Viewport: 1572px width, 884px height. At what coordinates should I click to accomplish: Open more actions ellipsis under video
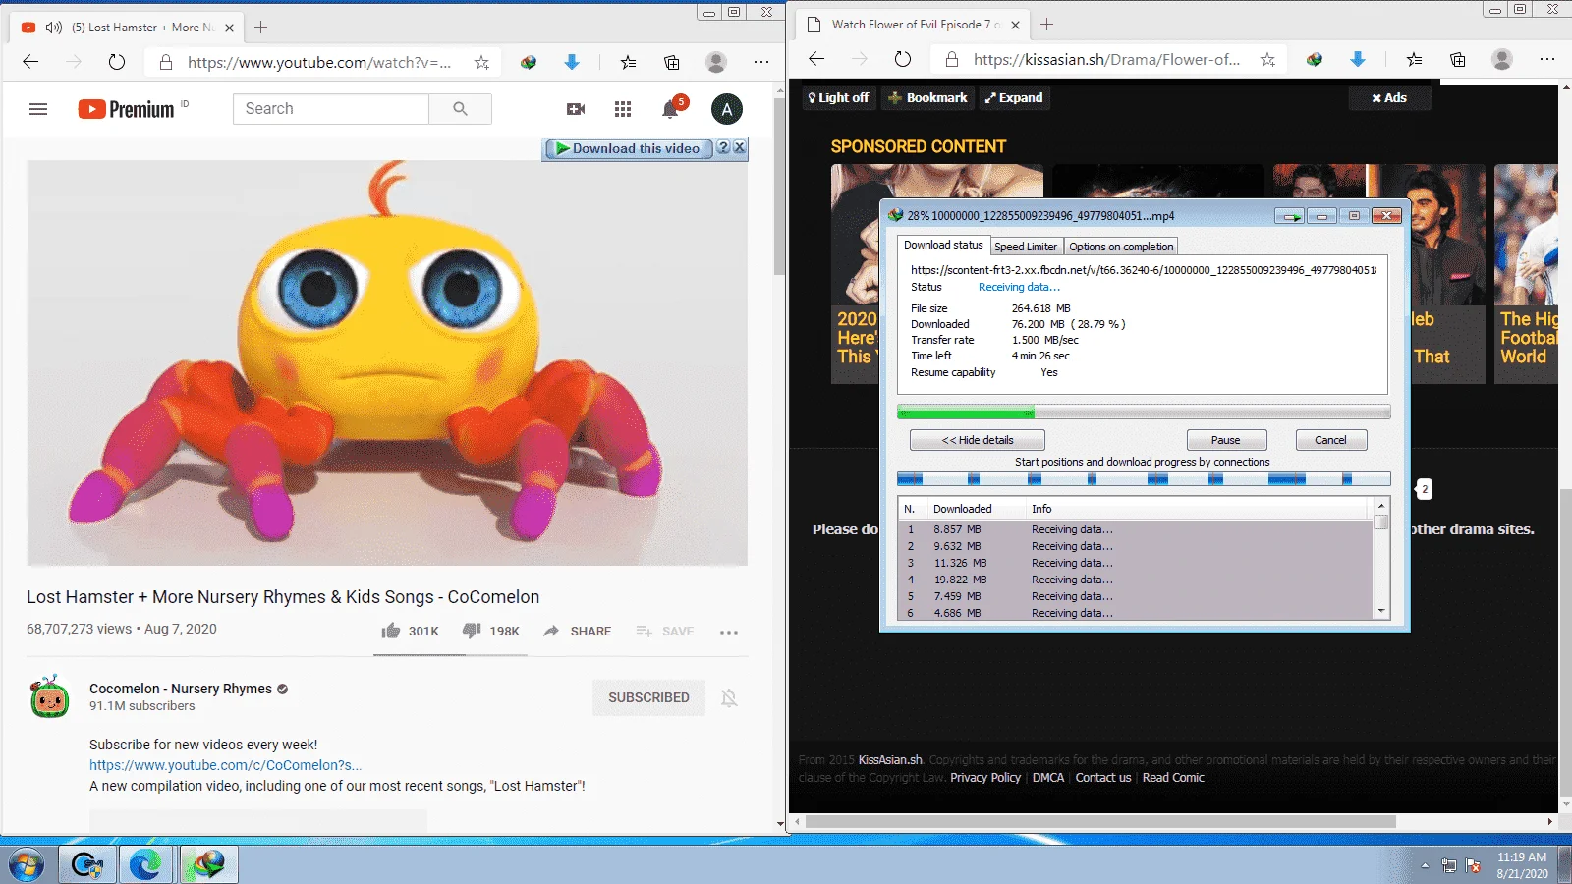tap(728, 632)
